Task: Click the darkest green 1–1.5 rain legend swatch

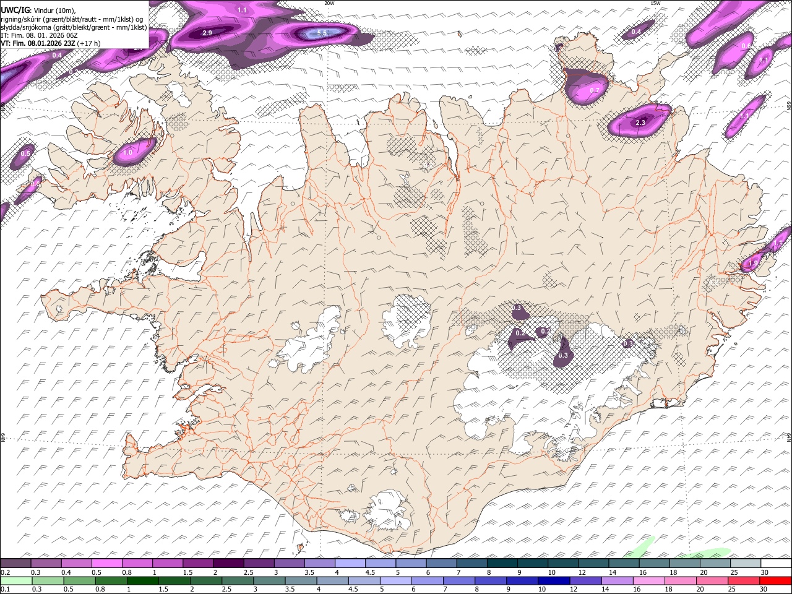Action: (142, 580)
